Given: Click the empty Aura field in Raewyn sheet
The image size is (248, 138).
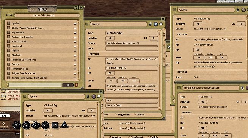Looking at the screenshot, I should [x=132, y=48].
